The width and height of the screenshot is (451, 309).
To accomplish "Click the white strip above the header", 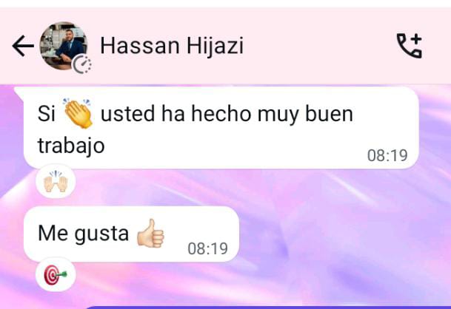I will 225,4.
